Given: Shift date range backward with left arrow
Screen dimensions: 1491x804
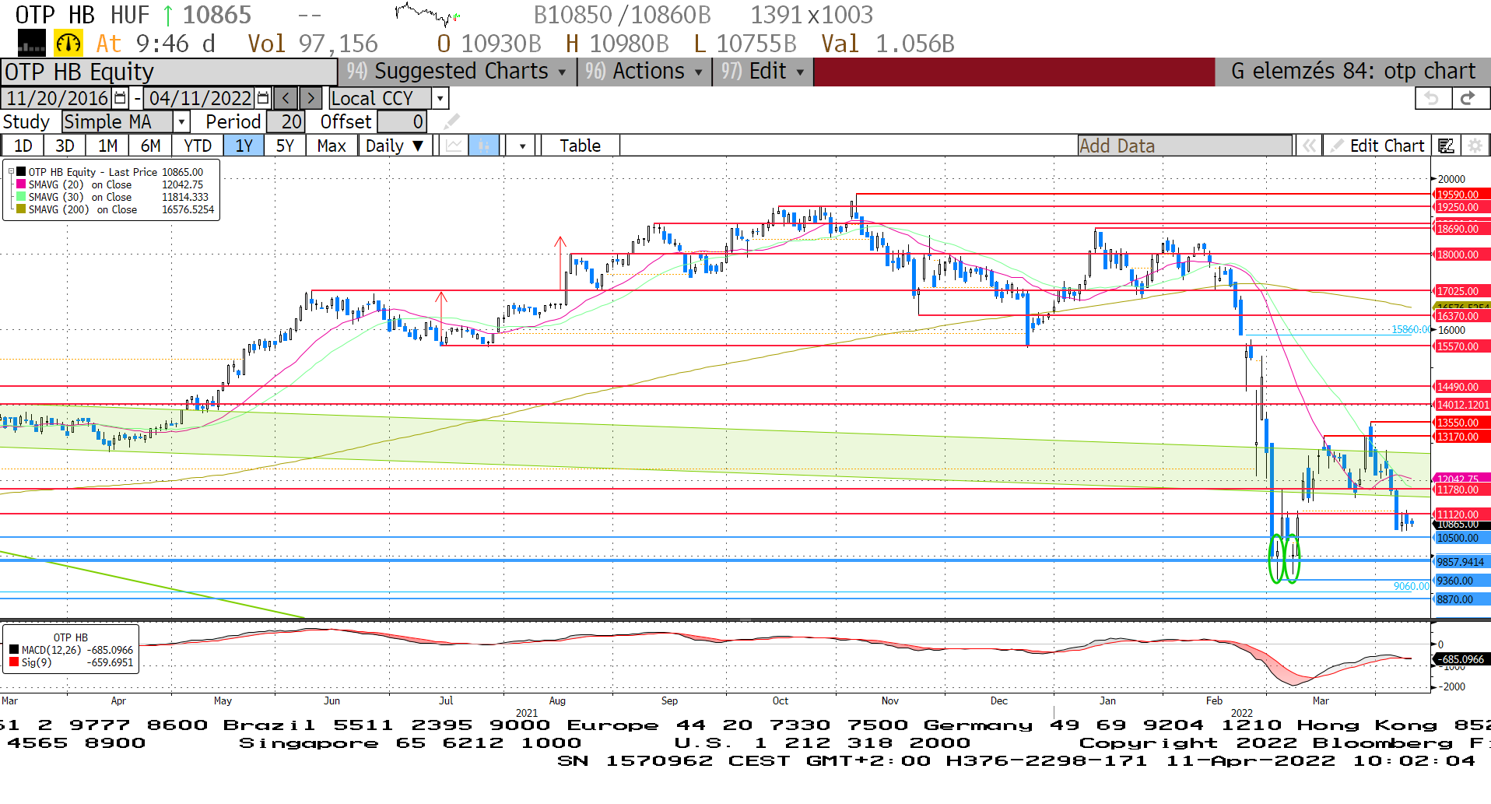Looking at the screenshot, I should point(286,98).
